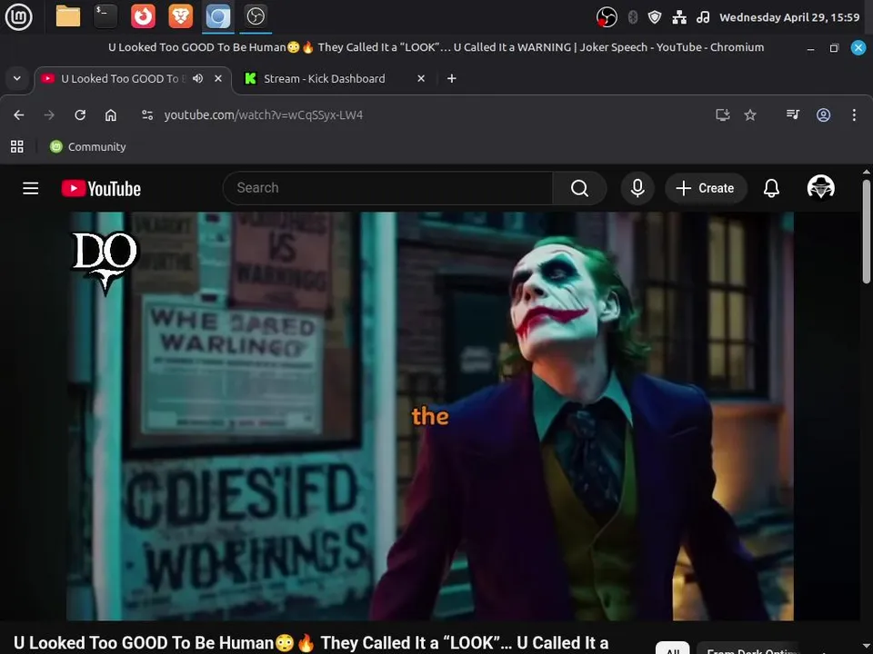Go to the home page
Image resolution: width=873 pixels, height=654 pixels.
point(111,115)
